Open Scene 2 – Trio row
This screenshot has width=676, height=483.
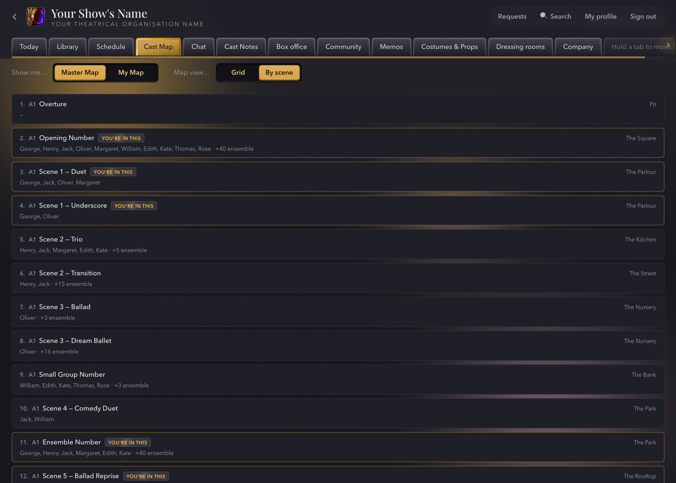pos(338,244)
